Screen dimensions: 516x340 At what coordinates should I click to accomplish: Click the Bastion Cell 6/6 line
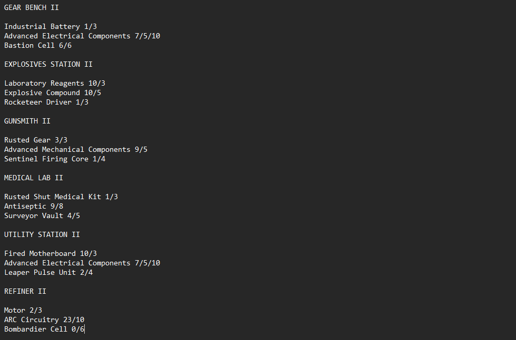click(38, 45)
